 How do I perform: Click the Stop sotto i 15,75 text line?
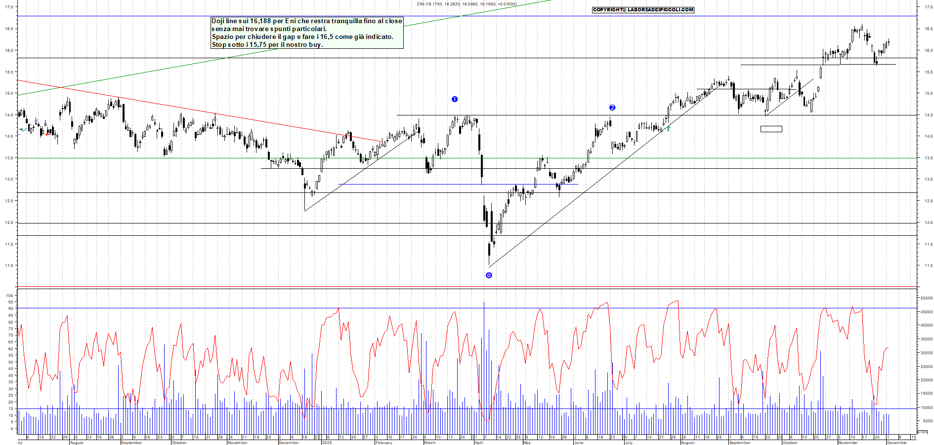(267, 45)
